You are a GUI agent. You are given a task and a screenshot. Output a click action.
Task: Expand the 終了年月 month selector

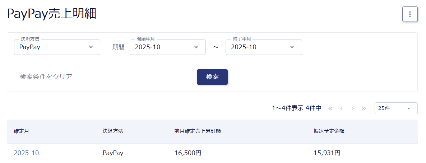point(263,47)
